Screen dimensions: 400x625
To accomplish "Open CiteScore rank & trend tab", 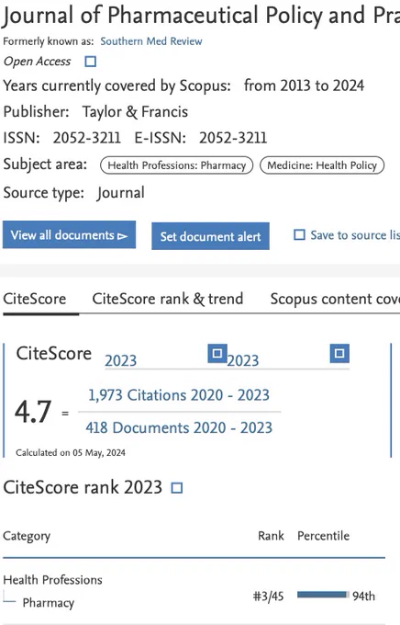I will click(168, 299).
